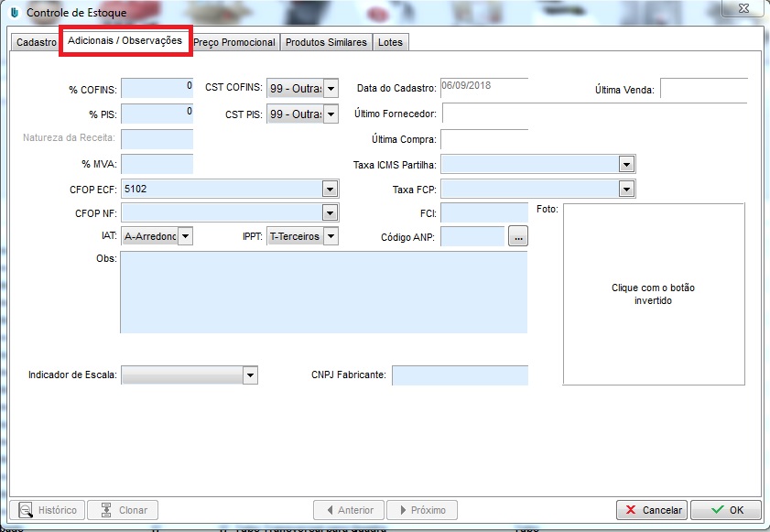Switch to the Produtos Similares tab
The image size is (770, 532).
(326, 43)
